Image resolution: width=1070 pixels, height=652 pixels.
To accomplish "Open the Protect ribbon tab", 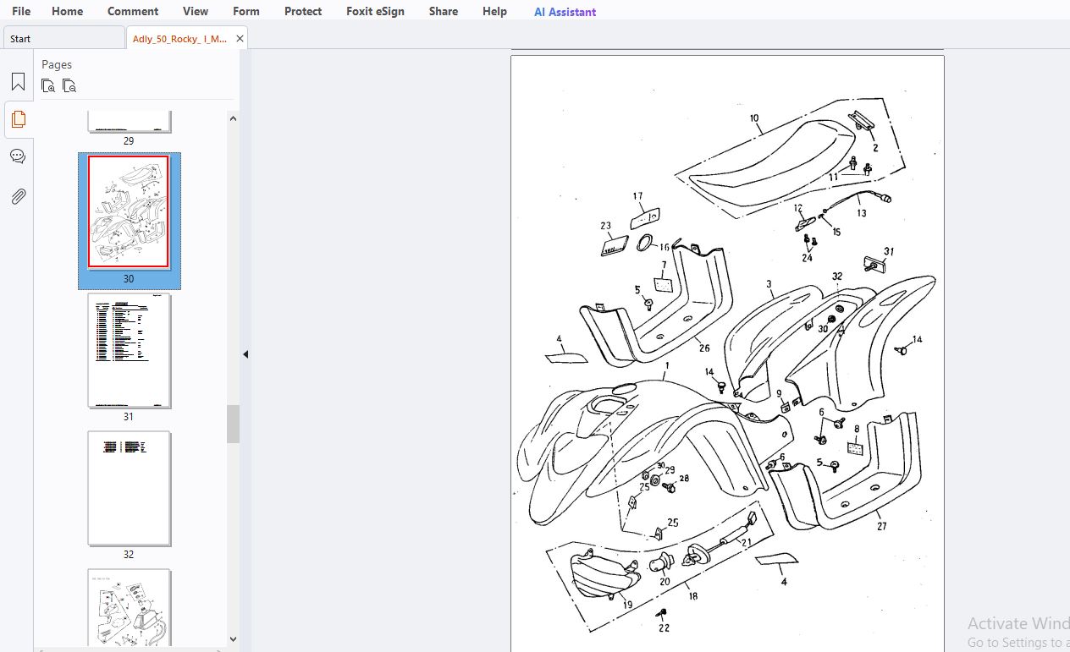I will (x=303, y=11).
